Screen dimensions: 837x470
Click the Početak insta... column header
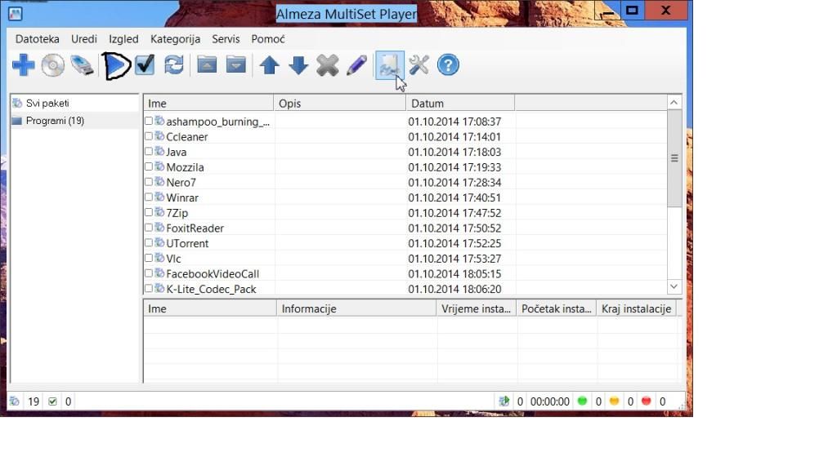point(557,308)
